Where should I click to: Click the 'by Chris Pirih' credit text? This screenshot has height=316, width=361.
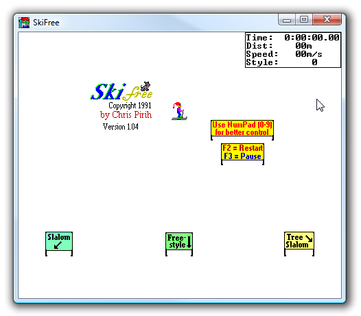126,114
